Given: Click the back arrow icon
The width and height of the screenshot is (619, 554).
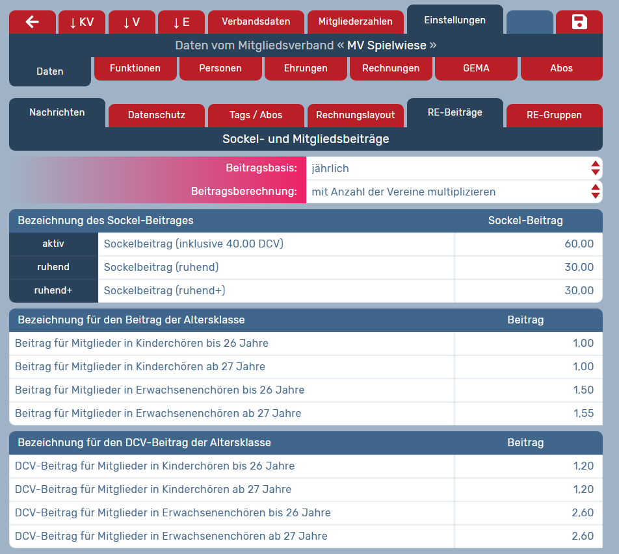Looking at the screenshot, I should (33, 22).
